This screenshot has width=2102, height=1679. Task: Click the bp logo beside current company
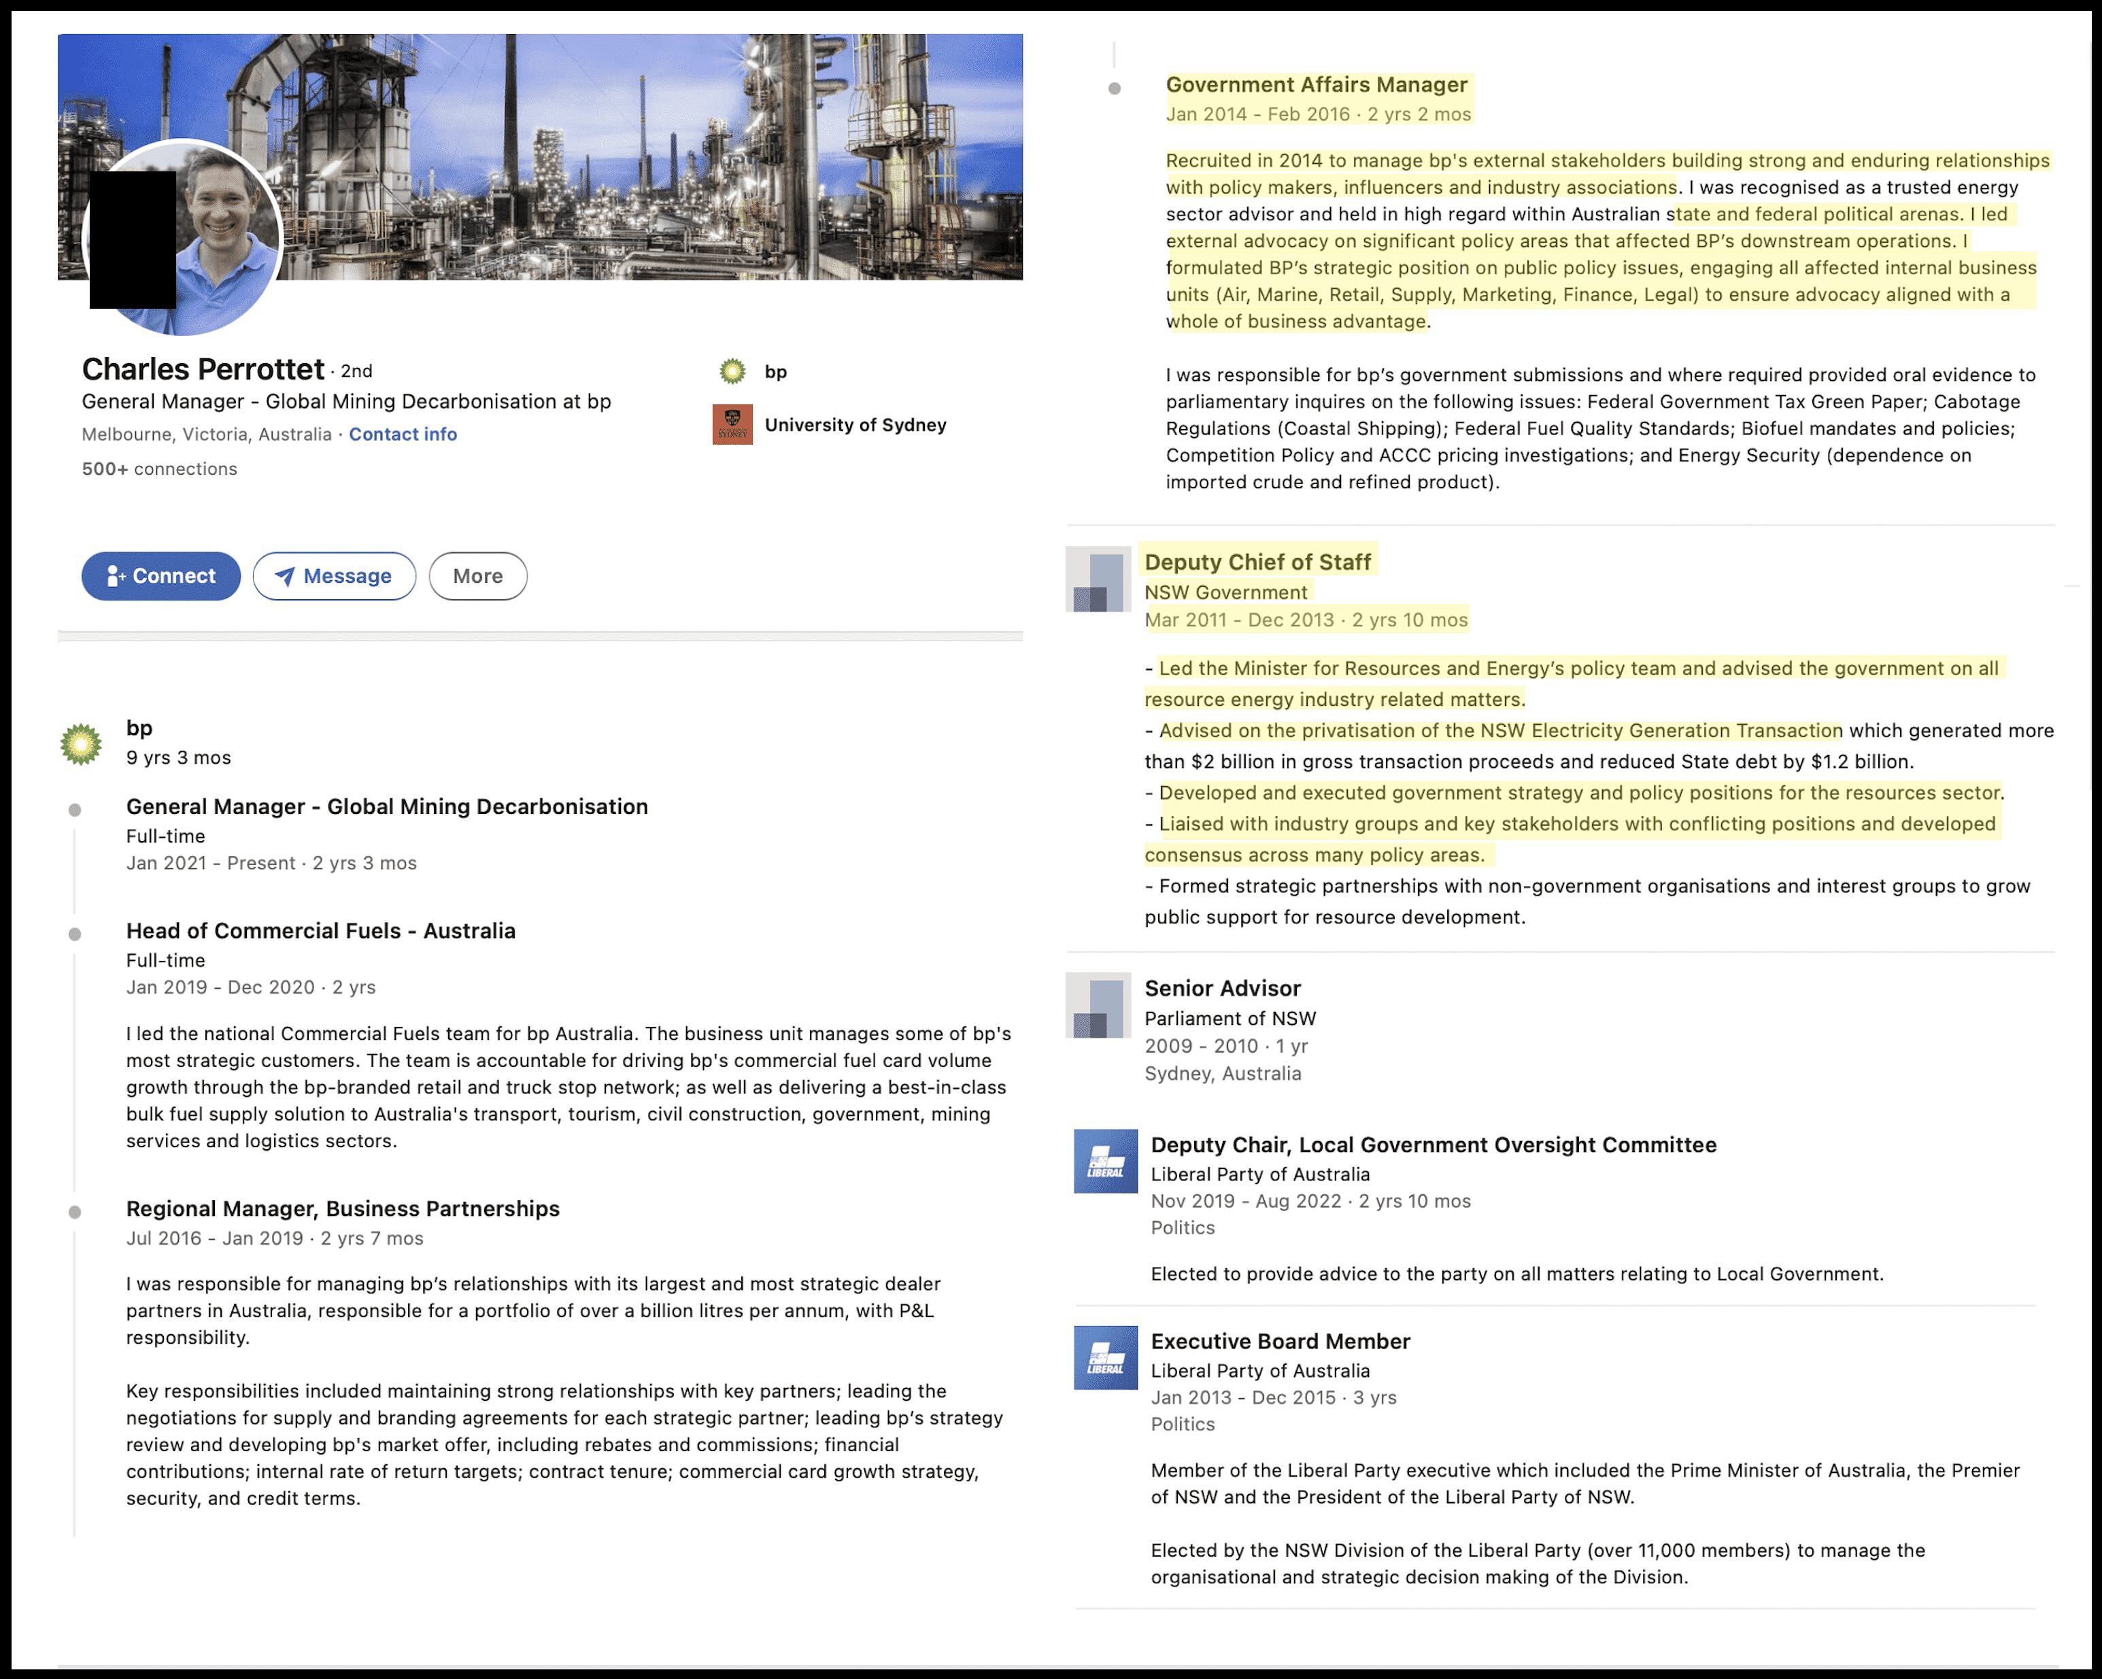[x=732, y=371]
